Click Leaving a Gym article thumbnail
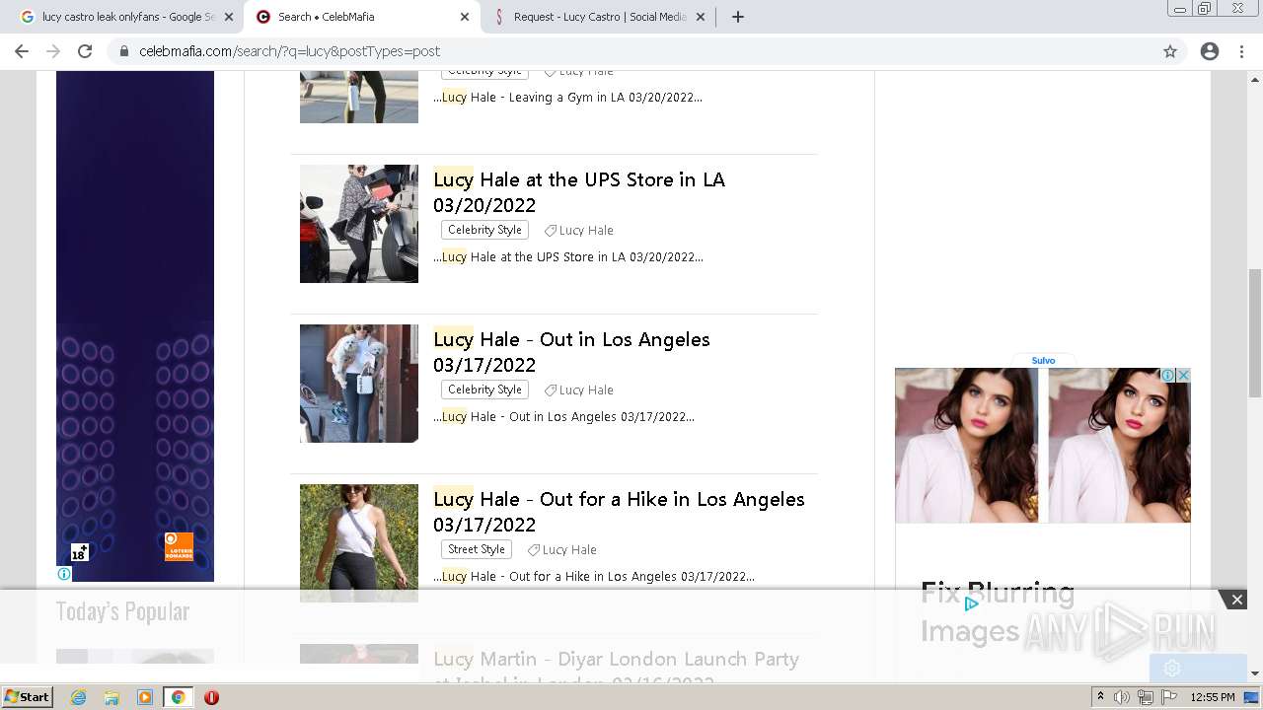The image size is (1263, 710). click(x=359, y=97)
